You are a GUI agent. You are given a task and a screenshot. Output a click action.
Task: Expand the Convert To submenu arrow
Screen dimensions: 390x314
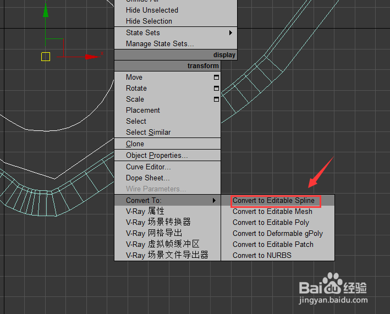[214, 200]
